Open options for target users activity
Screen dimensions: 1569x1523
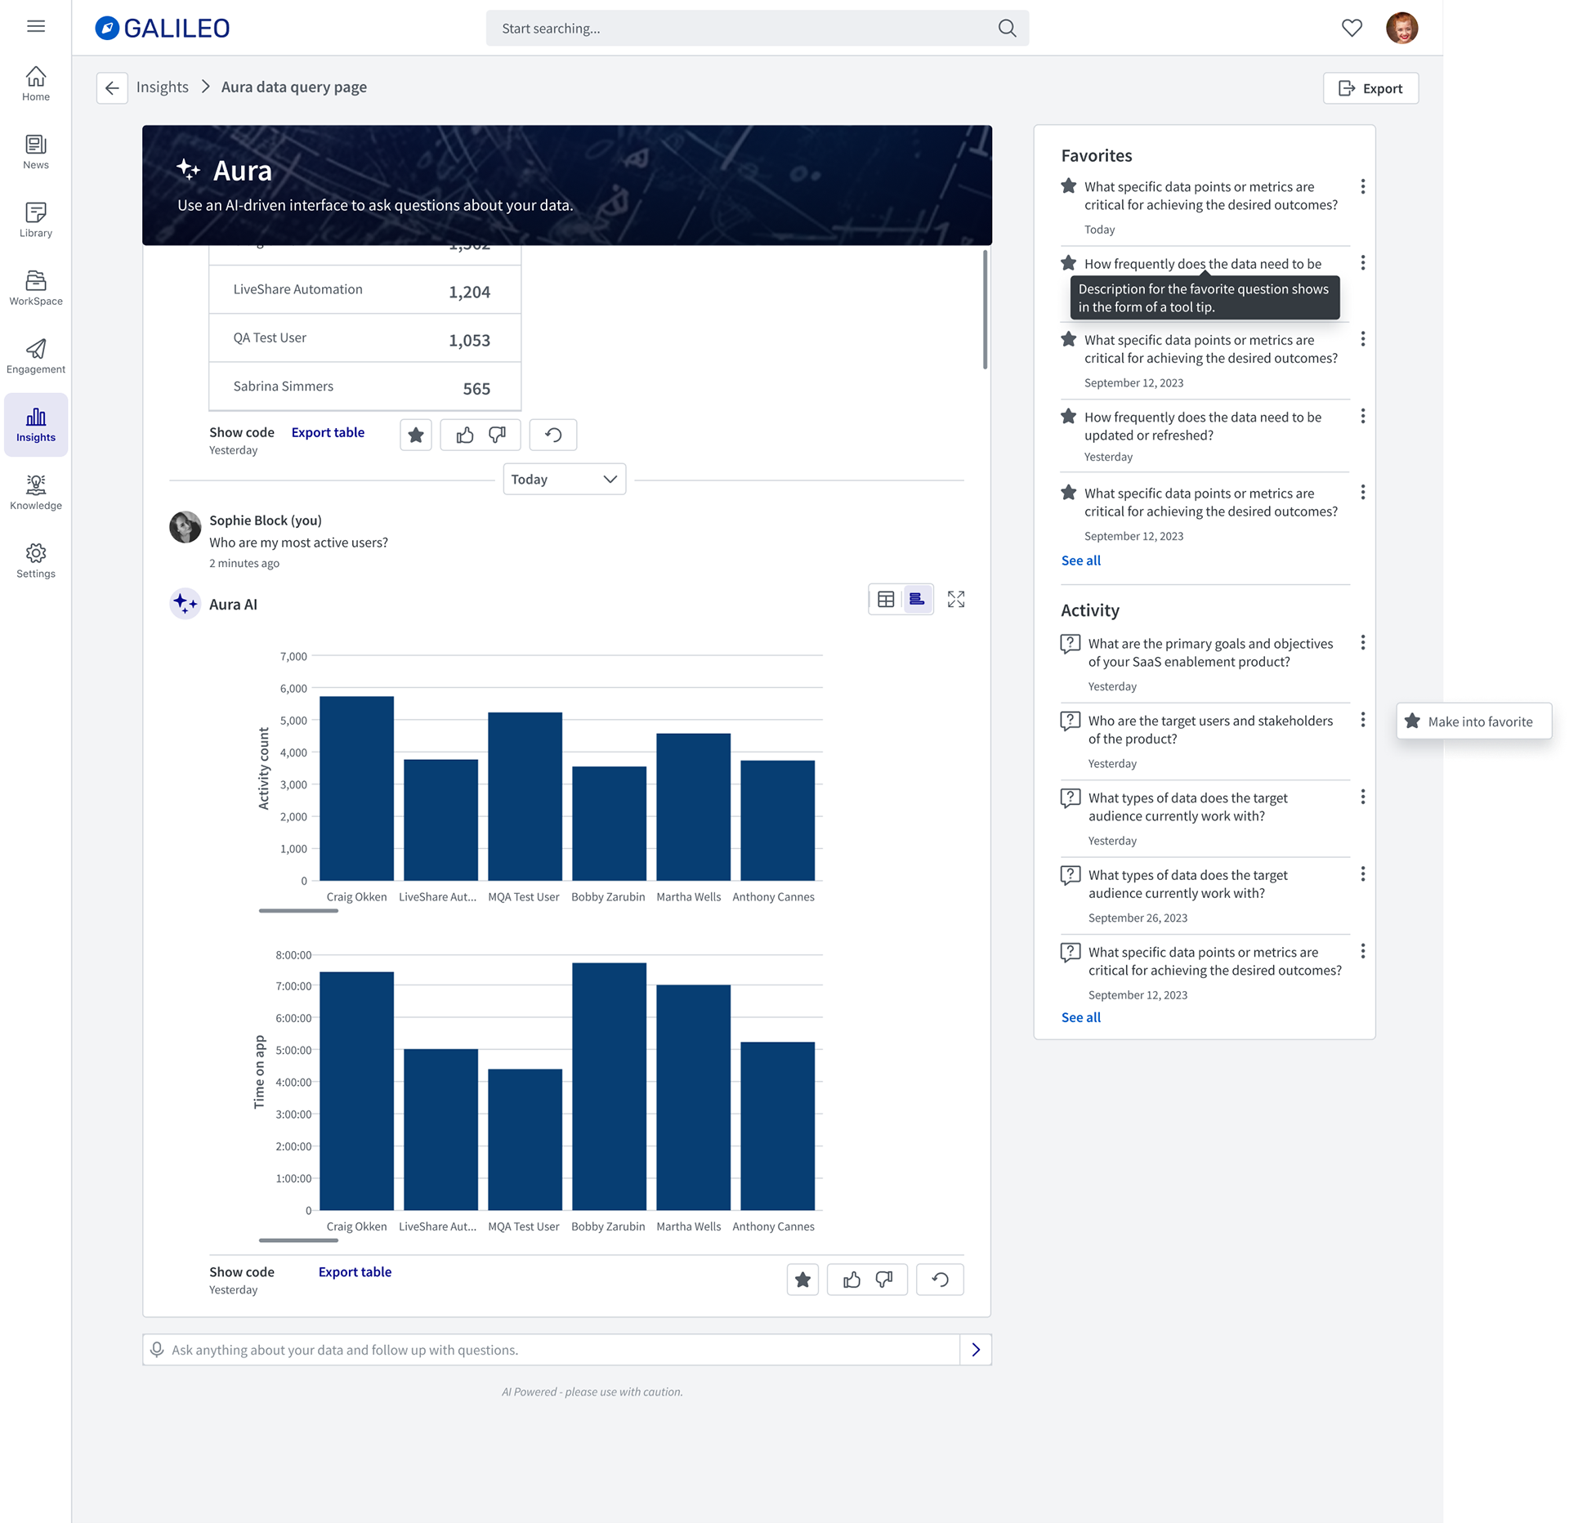pyautogui.click(x=1362, y=719)
